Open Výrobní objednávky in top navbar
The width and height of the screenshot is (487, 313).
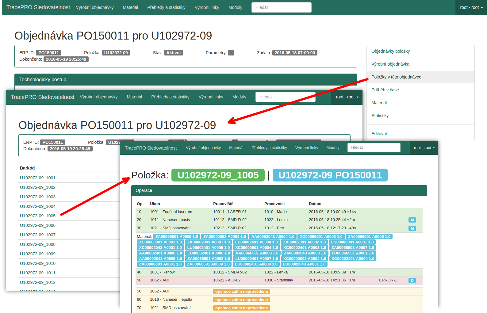click(x=95, y=7)
